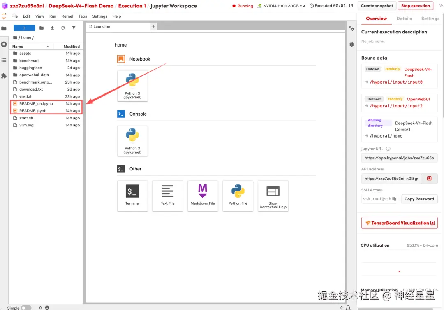Open the Kernel menu
This screenshot has height=310, width=444.
(x=67, y=16)
